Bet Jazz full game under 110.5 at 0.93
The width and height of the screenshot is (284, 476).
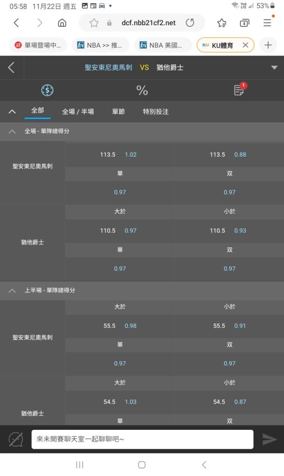point(229,231)
